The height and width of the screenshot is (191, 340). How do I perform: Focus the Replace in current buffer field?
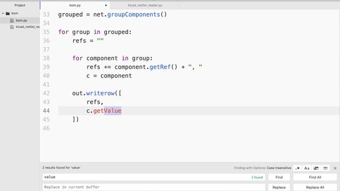click(154, 187)
